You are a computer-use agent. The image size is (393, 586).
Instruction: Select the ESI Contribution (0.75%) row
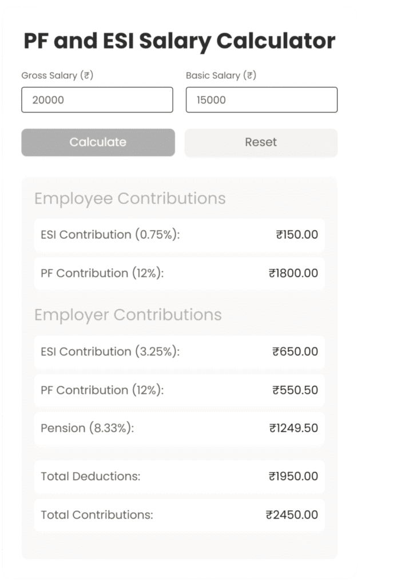[179, 235]
